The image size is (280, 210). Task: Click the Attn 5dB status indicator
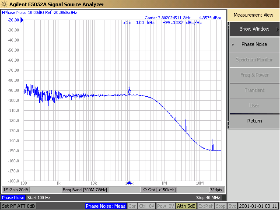click(x=186, y=206)
